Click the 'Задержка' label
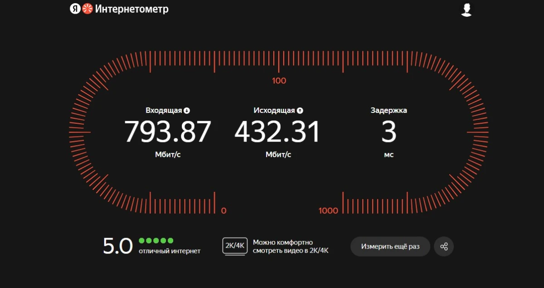 pyautogui.click(x=389, y=111)
